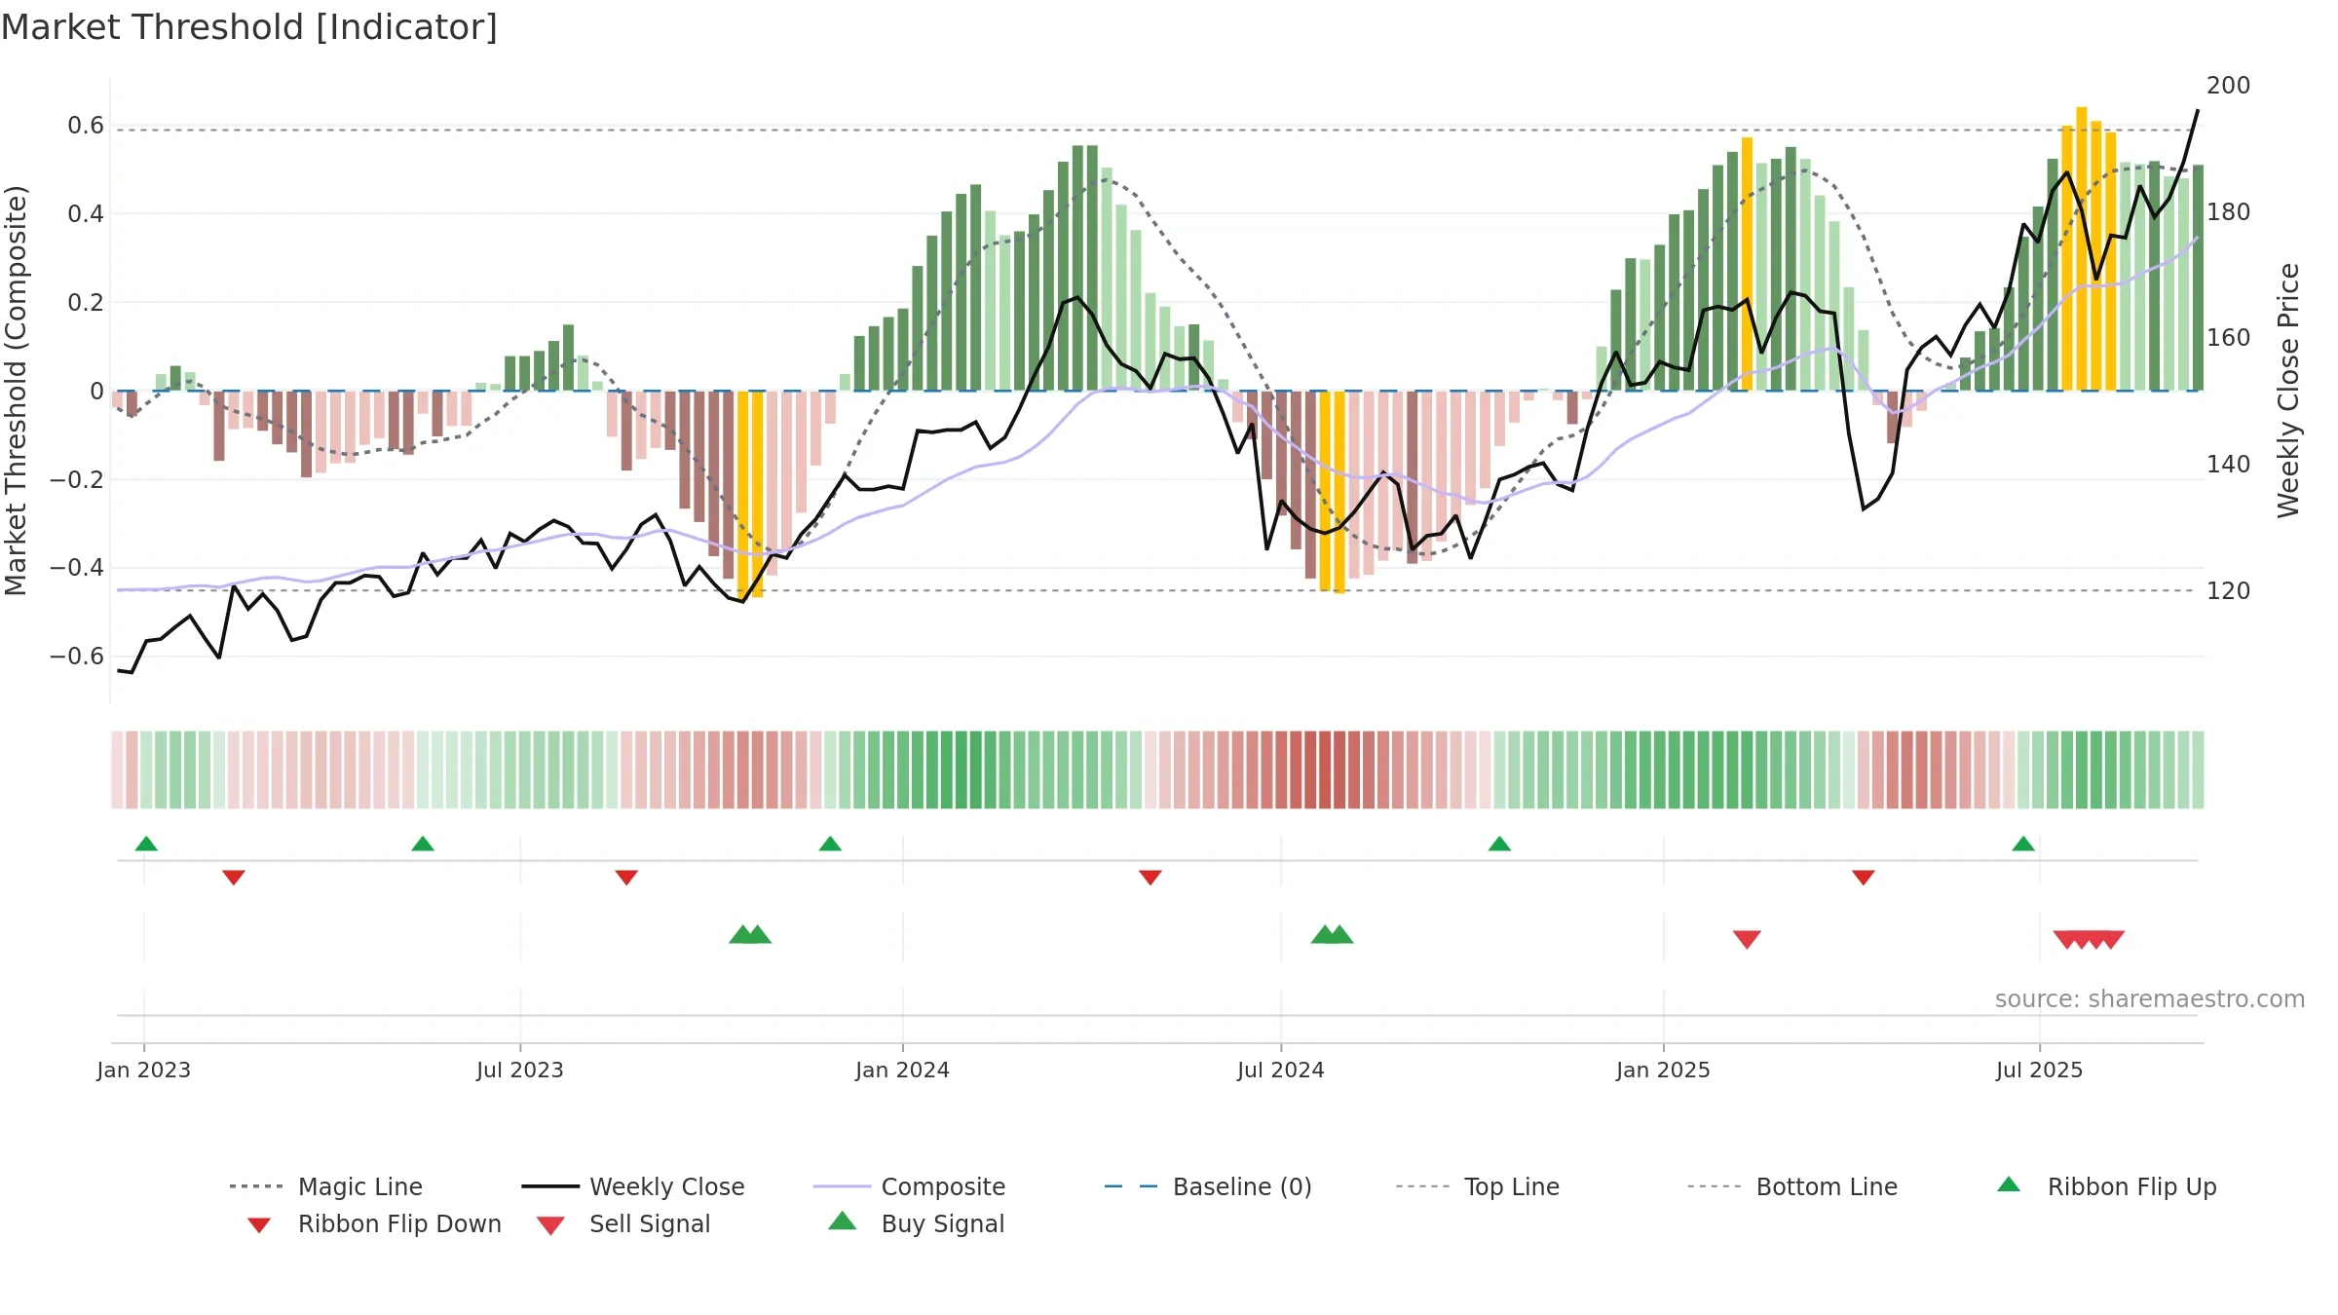
Task: Click the Jul 2023 x-axis label
Action: (520, 1071)
